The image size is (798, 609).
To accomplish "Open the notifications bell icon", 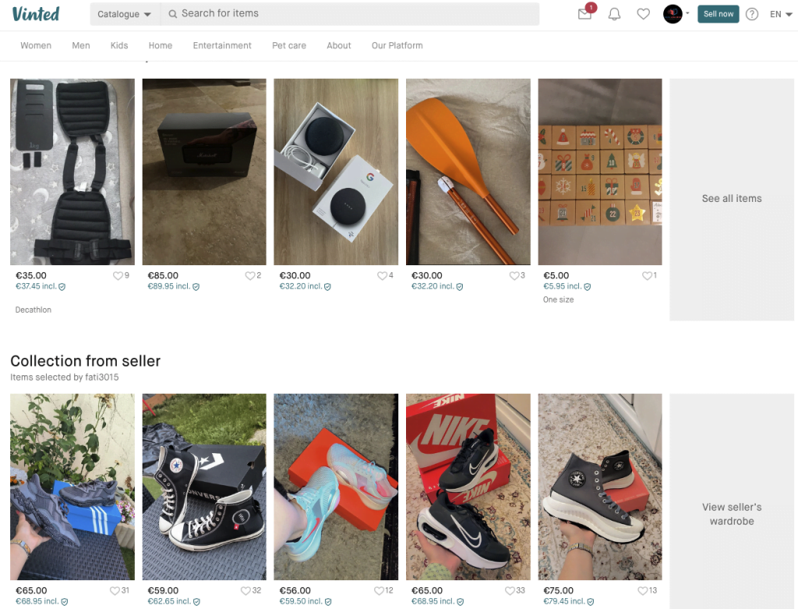I will [614, 14].
